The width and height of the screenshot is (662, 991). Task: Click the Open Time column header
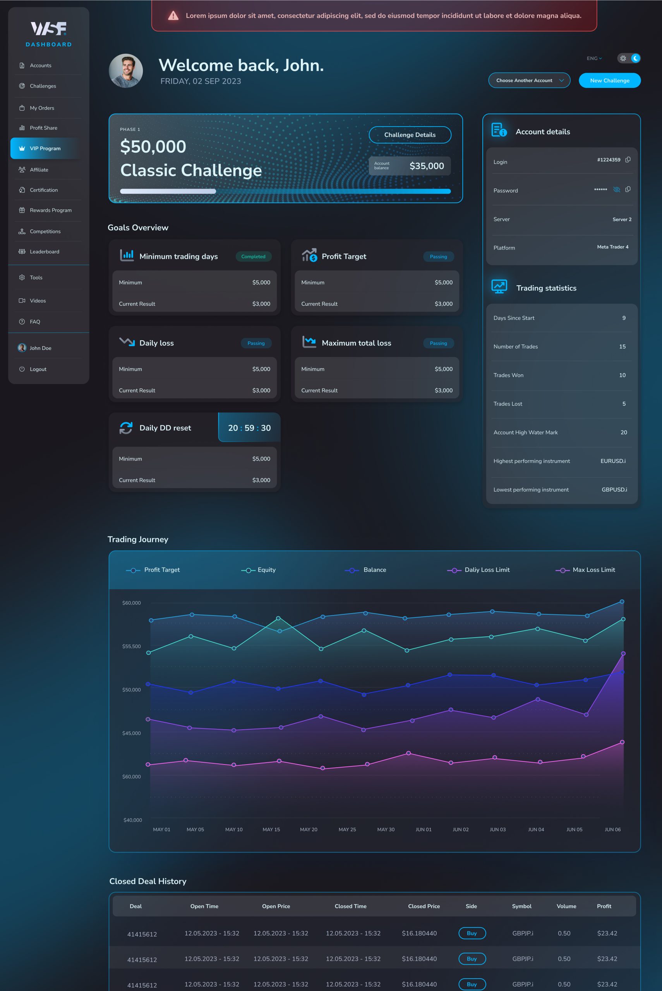point(204,906)
